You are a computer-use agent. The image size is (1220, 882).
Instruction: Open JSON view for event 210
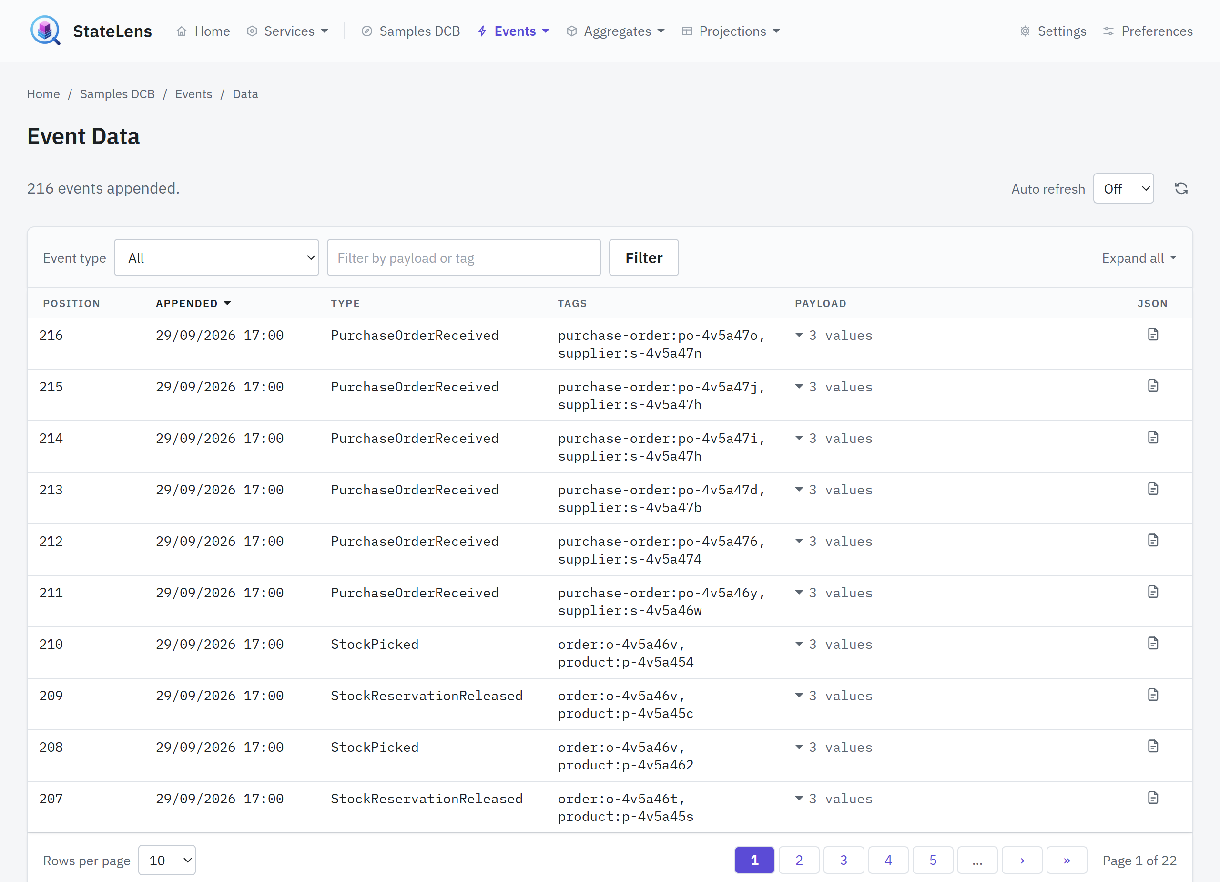point(1153,644)
